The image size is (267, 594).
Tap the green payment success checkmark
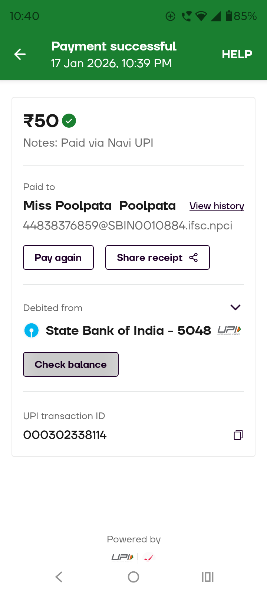[69, 121]
